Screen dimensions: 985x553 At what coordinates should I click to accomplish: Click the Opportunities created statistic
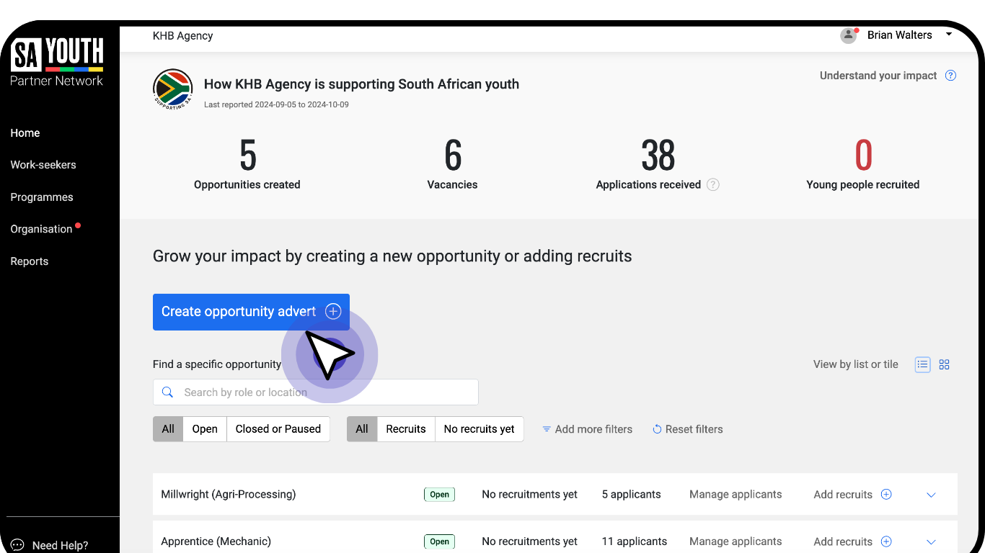pos(247,164)
